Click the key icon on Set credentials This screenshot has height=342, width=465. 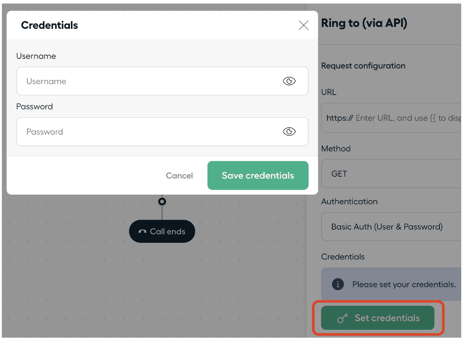pos(343,318)
